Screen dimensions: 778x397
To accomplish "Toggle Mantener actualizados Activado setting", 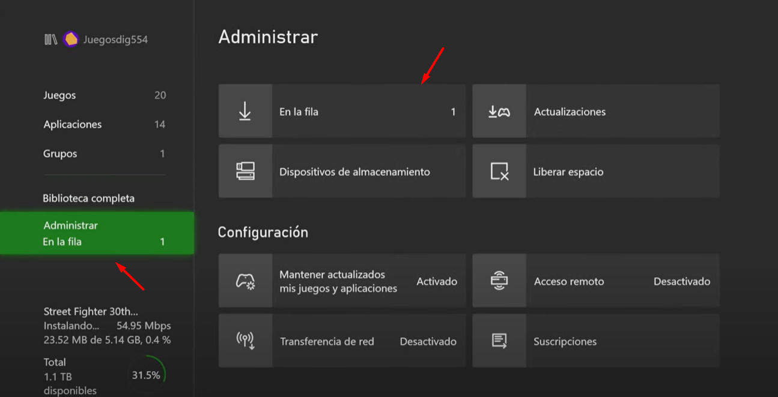I will pos(436,281).
